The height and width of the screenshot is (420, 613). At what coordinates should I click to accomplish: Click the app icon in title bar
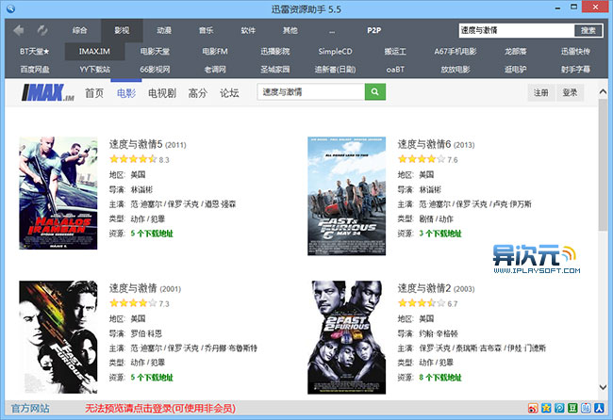click(x=10, y=8)
